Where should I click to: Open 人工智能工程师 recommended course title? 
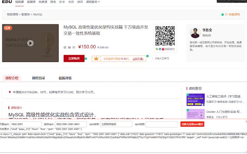click(225, 97)
